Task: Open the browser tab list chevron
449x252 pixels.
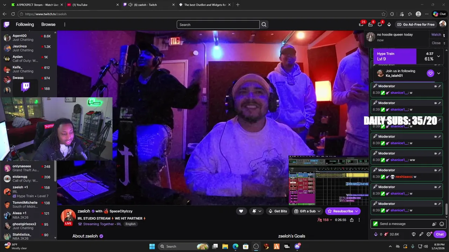Action: pyautogui.click(x=4, y=5)
